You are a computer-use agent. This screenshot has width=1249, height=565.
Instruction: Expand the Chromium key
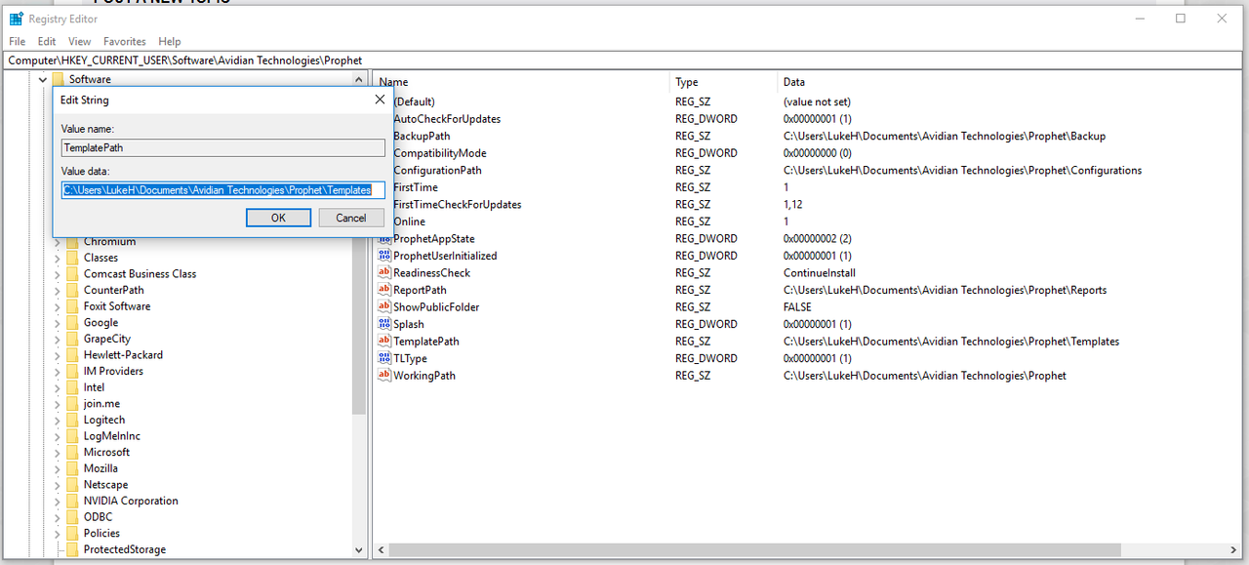[x=57, y=242]
